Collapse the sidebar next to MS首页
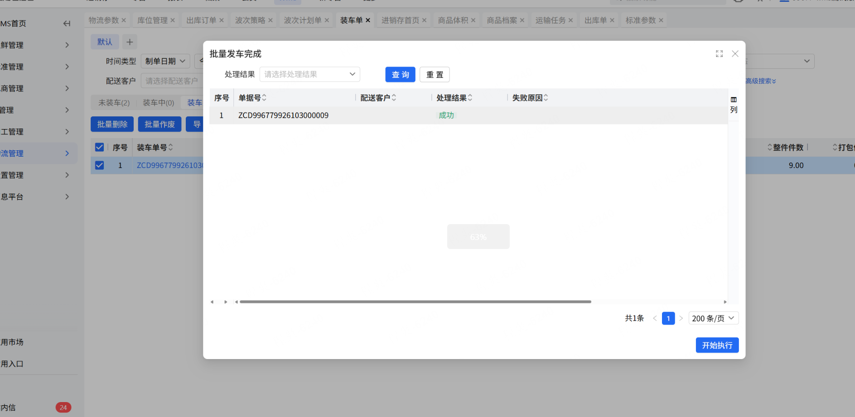The height and width of the screenshot is (417, 855). point(67,24)
